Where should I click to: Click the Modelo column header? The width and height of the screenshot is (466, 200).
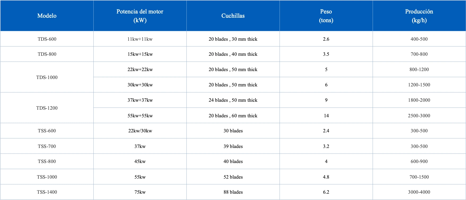click(x=47, y=16)
